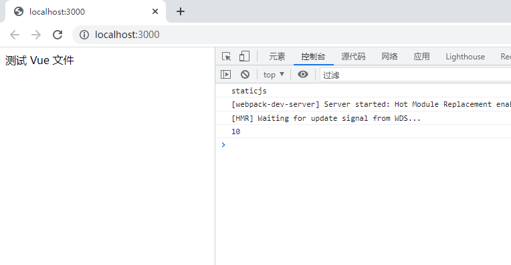
Task: Switch to the 源代码 tab
Action: 353,57
